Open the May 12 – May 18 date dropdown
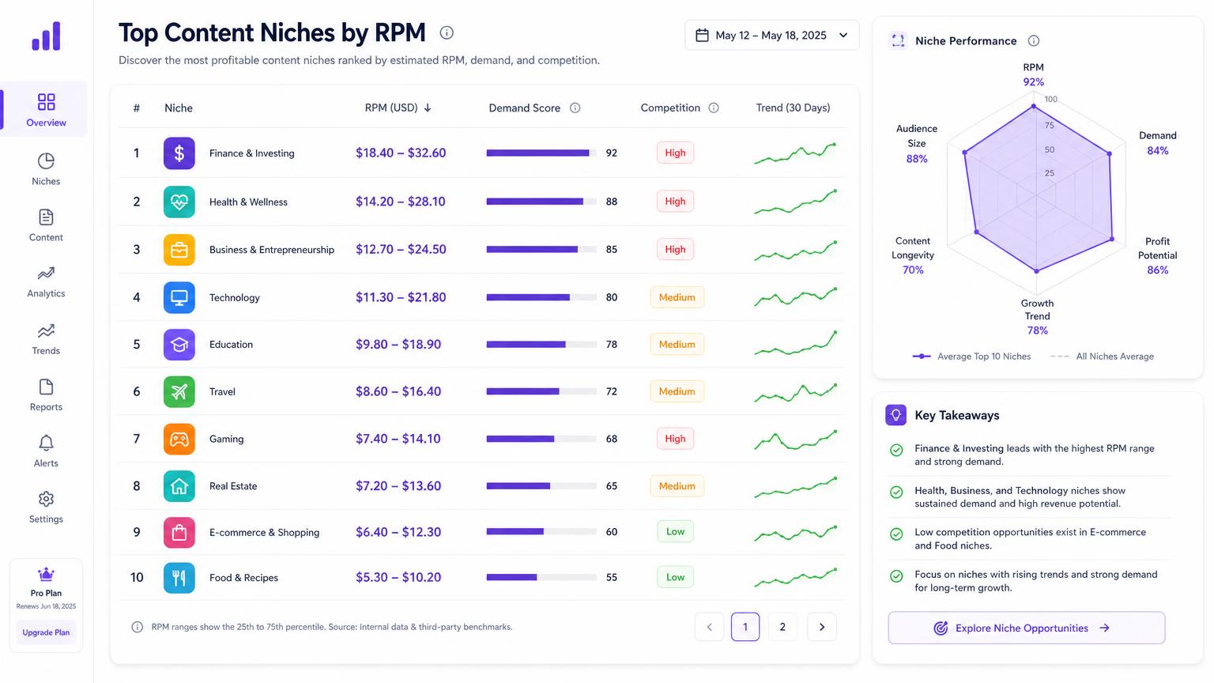Screen dimensions: 1214x683 (x=771, y=35)
